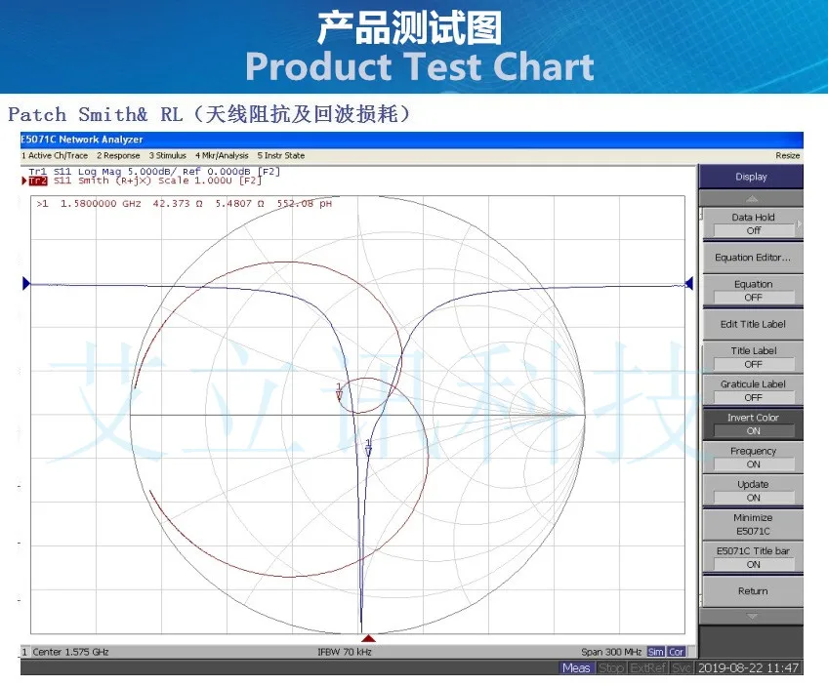This screenshot has height=686, width=828.
Task: Click the Sim status indicator
Action: (x=656, y=652)
